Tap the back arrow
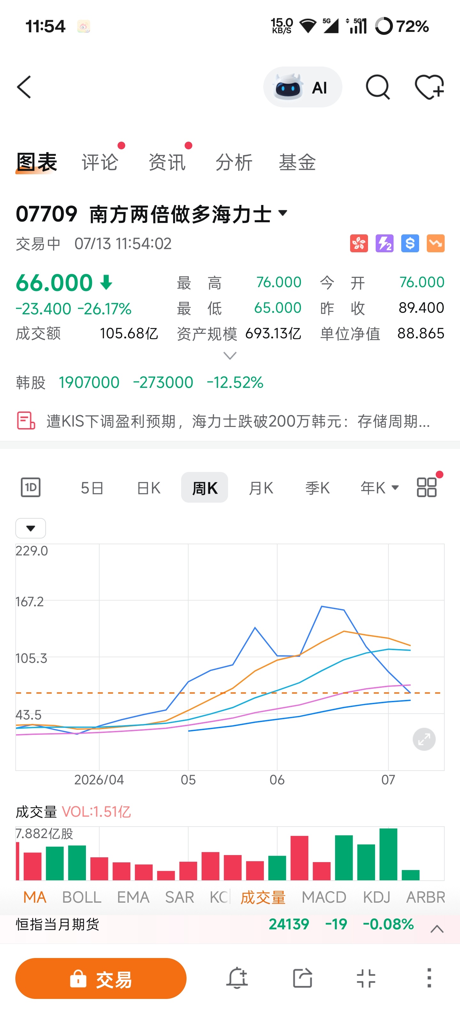The height and width of the screenshot is (1013, 460). point(24,87)
